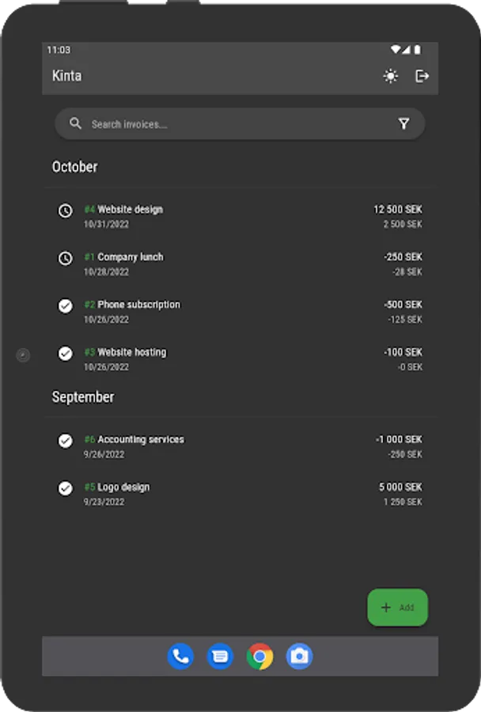Image resolution: width=481 pixels, height=712 pixels.
Task: Toggle paid checkmark on Accounting services
Action: pos(66,441)
